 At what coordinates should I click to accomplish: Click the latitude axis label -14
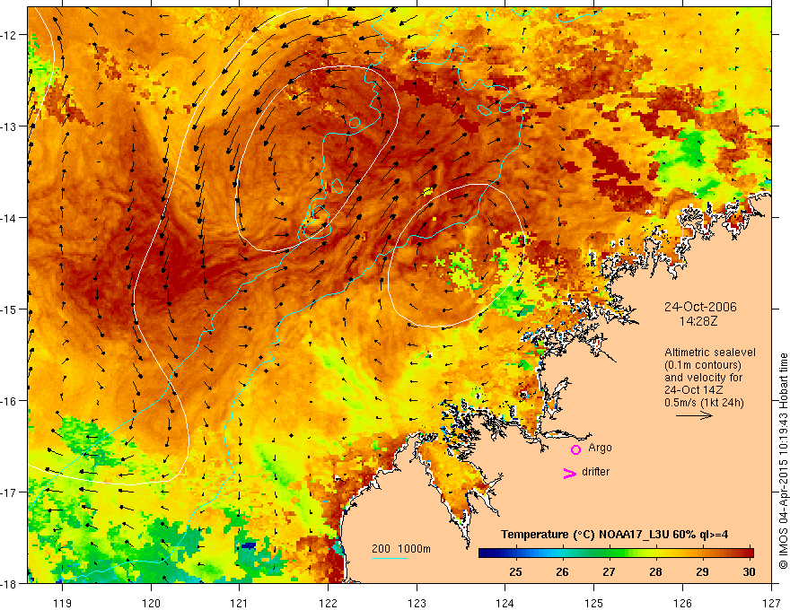9,218
